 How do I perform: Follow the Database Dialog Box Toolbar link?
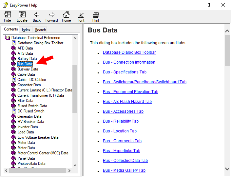click(x=129, y=52)
